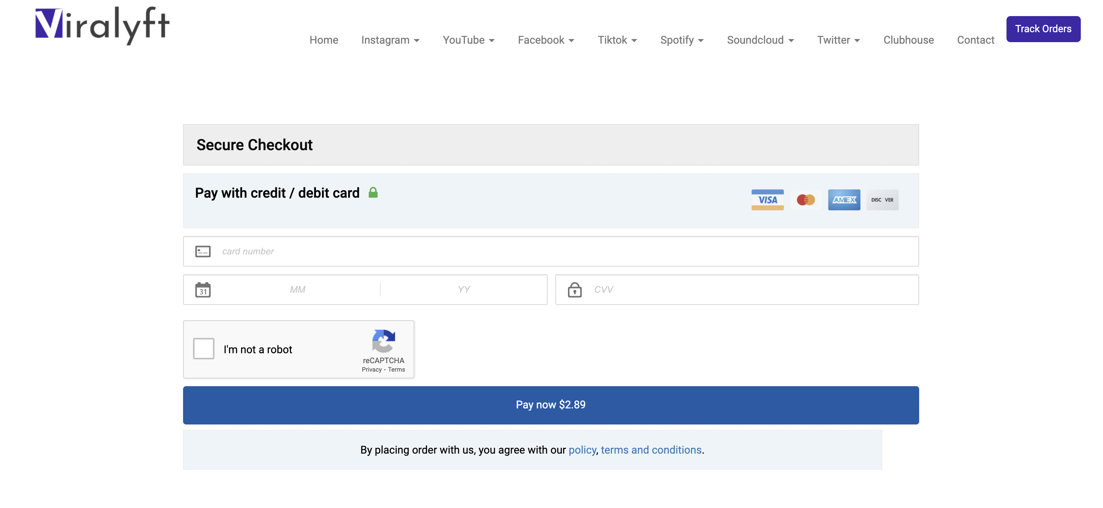The image size is (1103, 508).
Task: Focus the YY expiry year field
Action: [x=464, y=290]
